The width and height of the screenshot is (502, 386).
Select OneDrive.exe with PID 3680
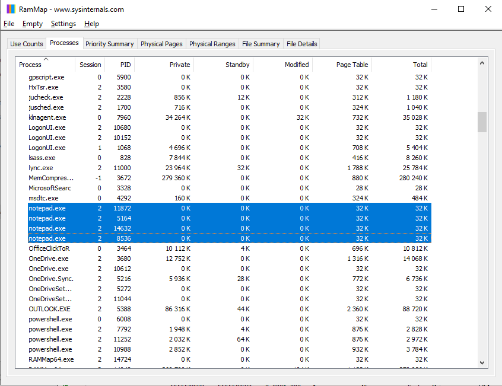pyautogui.click(x=230, y=259)
